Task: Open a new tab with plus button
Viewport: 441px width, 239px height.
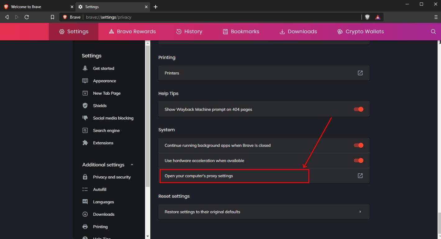Action: tap(156, 7)
